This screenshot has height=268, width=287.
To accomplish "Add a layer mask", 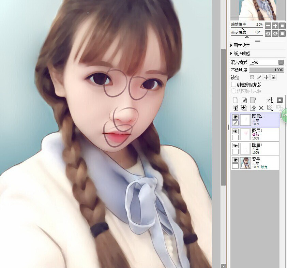I will point(280,100).
